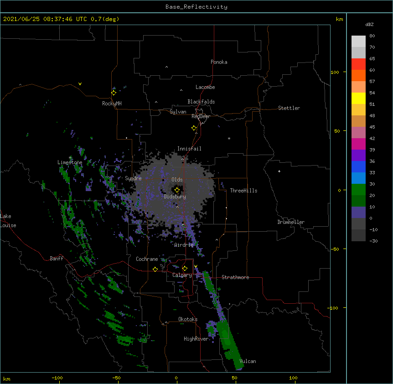Pick the bright yellow 51-54 dBZ swatch
Image resolution: width=393 pixels, height=384 pixels.
358,98
